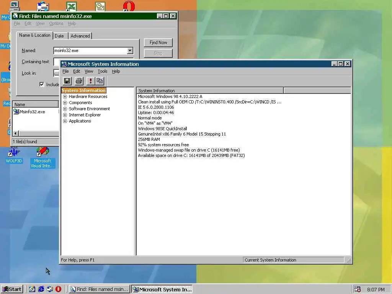Click the 'Windows 98SE QuickInstall' line

162,129
